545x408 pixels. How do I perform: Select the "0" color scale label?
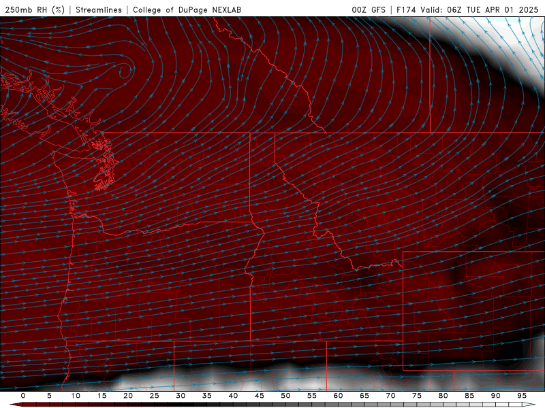[x=23, y=396]
